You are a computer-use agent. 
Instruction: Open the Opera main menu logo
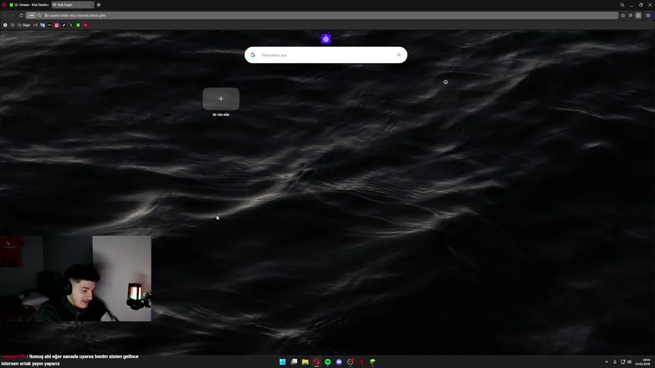pos(4,5)
